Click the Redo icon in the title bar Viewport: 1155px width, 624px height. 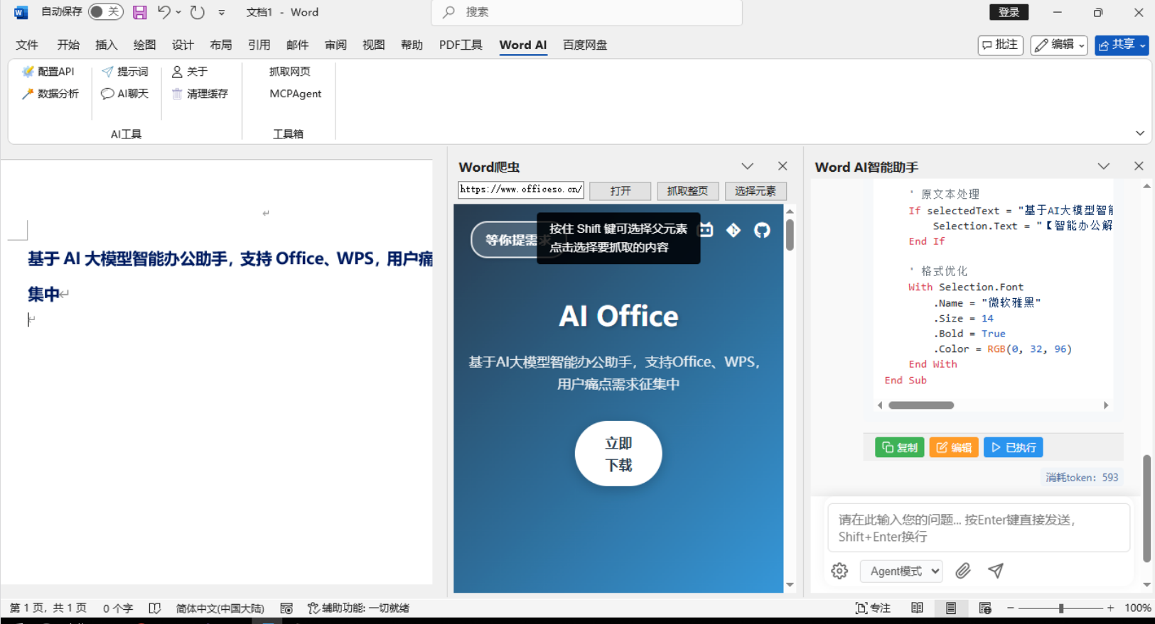point(198,12)
